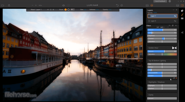Click the 100% zoom level text
185x102 pixels.
pyautogui.click(x=40, y=5)
